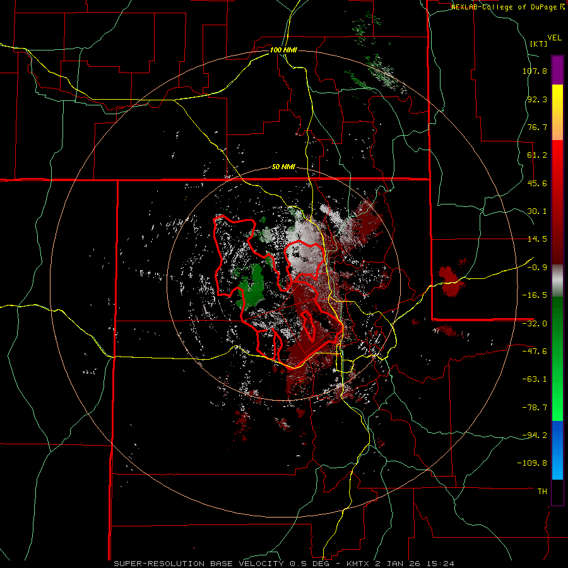Image resolution: width=568 pixels, height=568 pixels.
Task: Click the 61.2 velocity scale value
Action: click(537, 155)
